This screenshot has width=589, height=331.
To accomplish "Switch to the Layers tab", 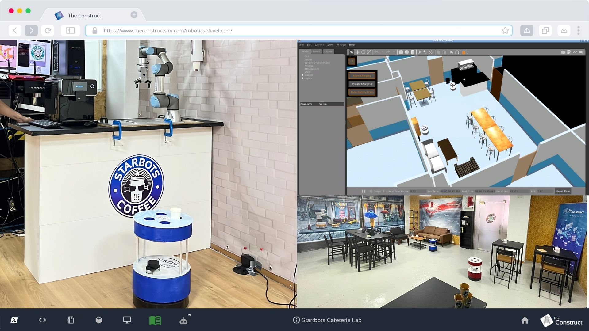I will point(328,51).
